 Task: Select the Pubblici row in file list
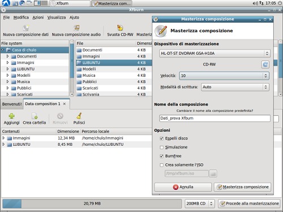click(114, 82)
